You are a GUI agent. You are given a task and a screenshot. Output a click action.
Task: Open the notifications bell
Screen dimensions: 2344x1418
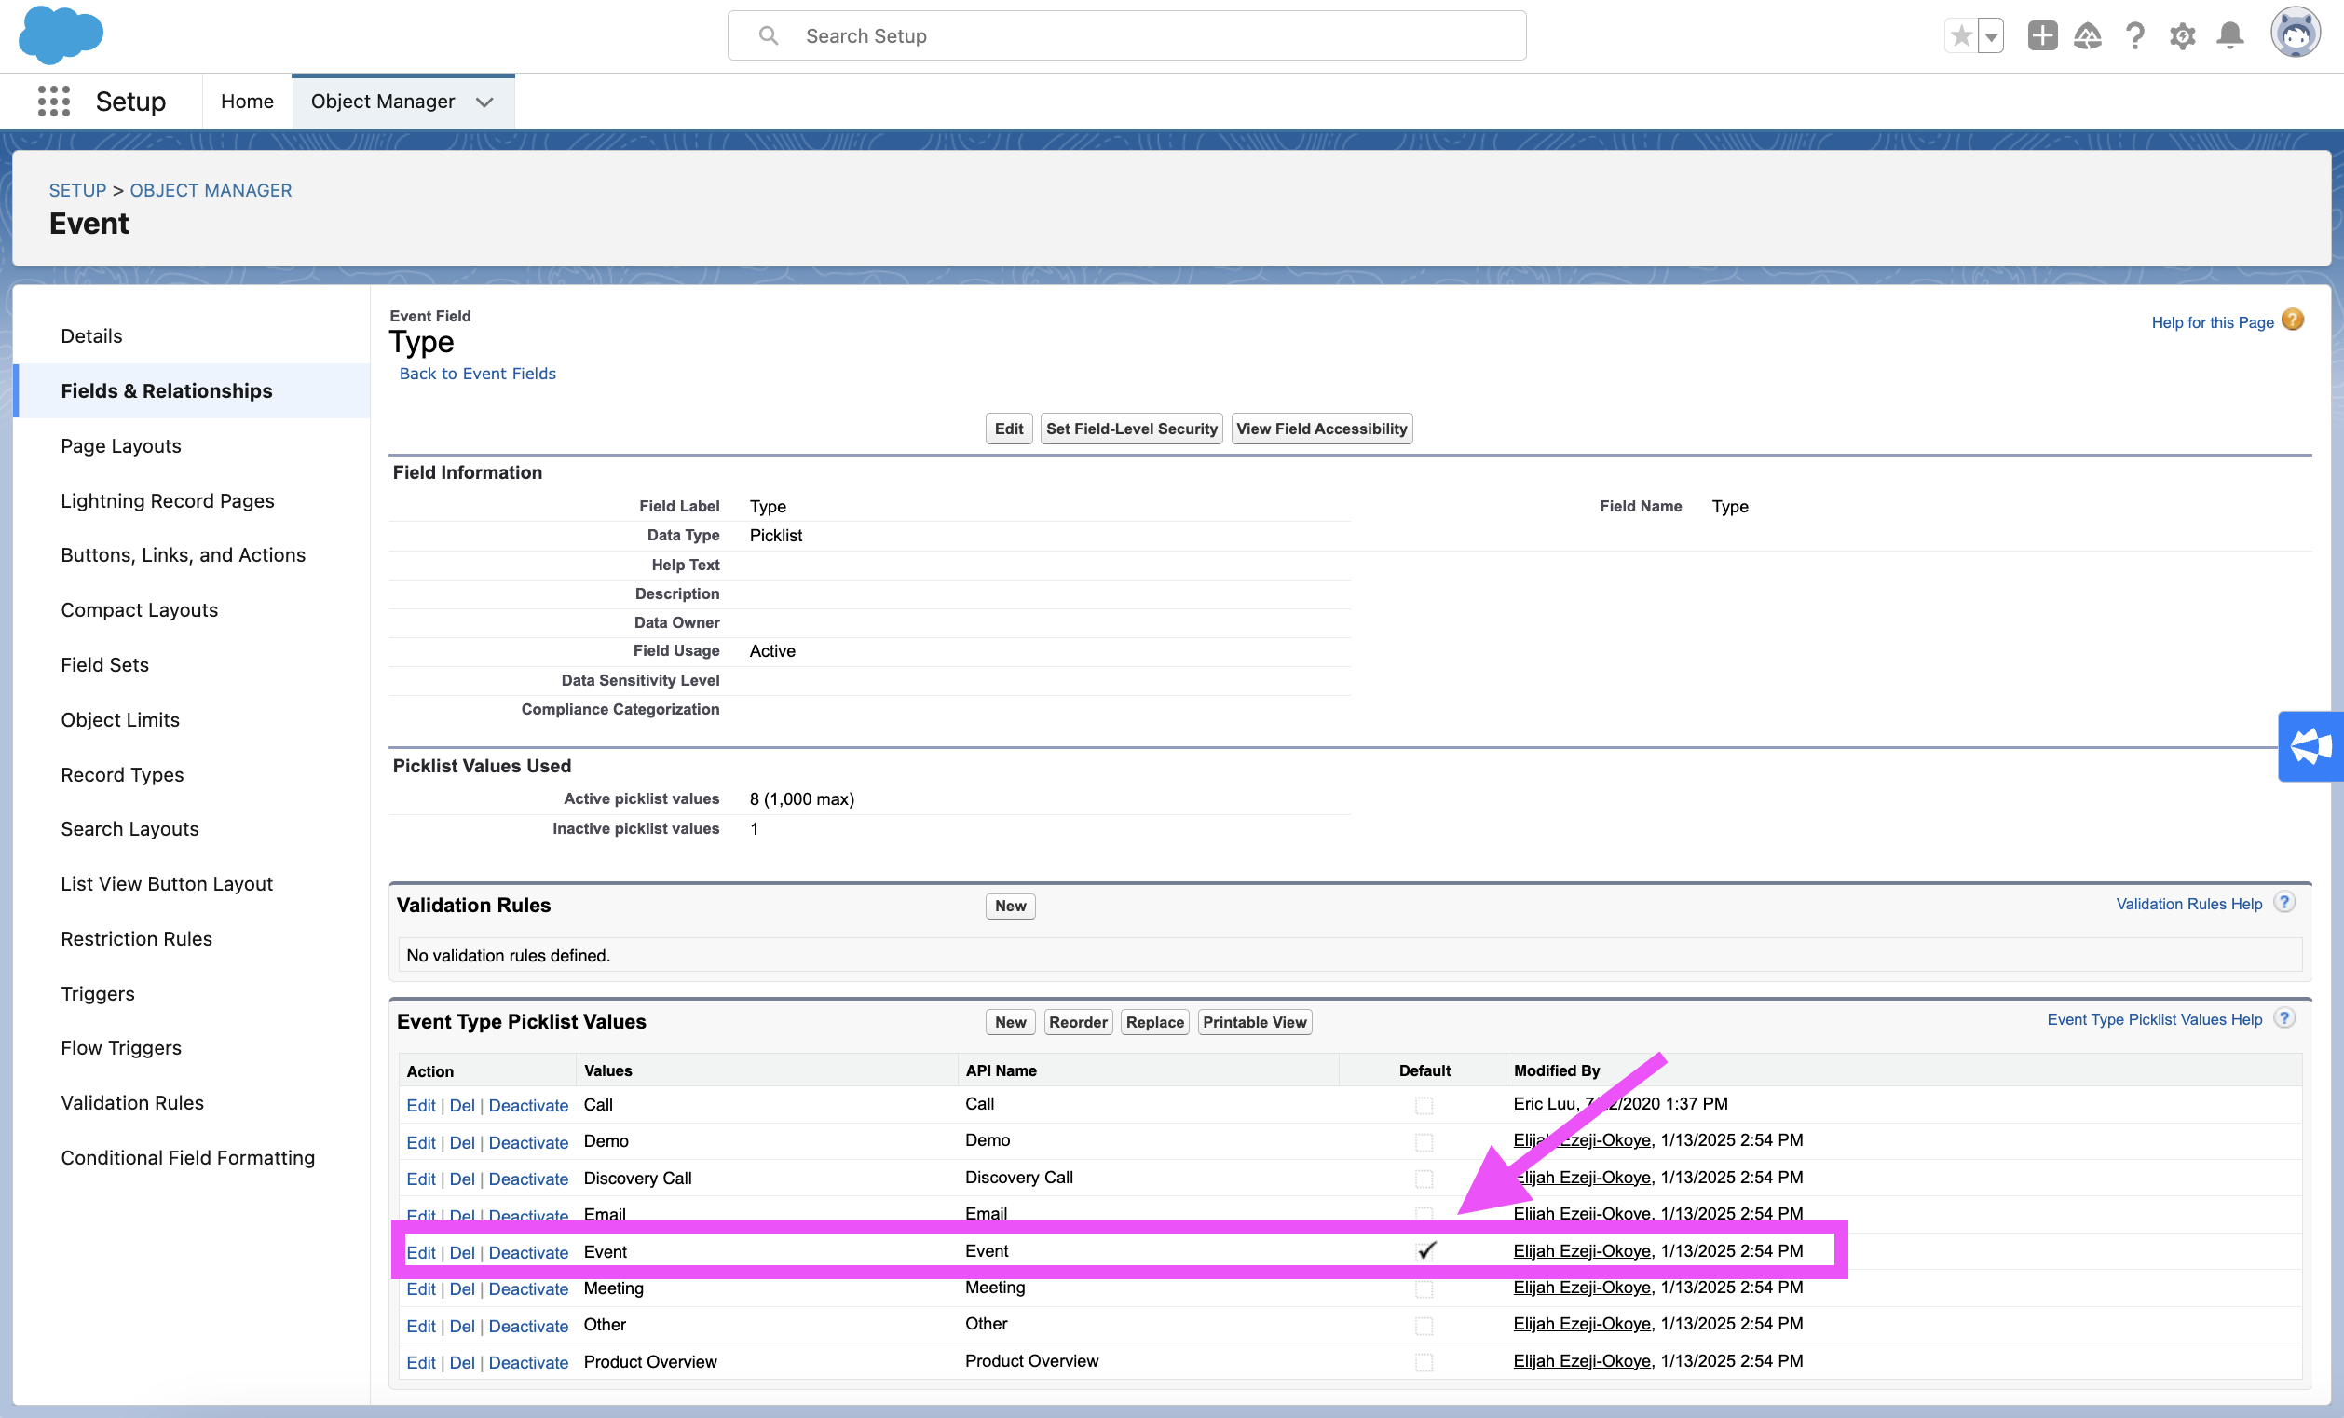[2229, 36]
